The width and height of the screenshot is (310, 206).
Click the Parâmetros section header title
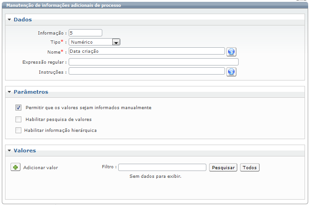(31, 92)
